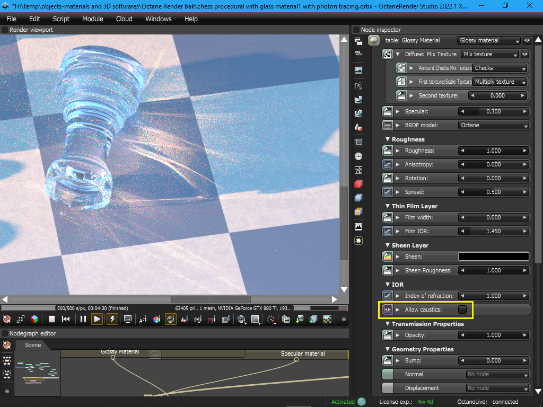This screenshot has height=407, width=543.
Task: Open the Displacement No node dropdown
Action: pos(497,388)
